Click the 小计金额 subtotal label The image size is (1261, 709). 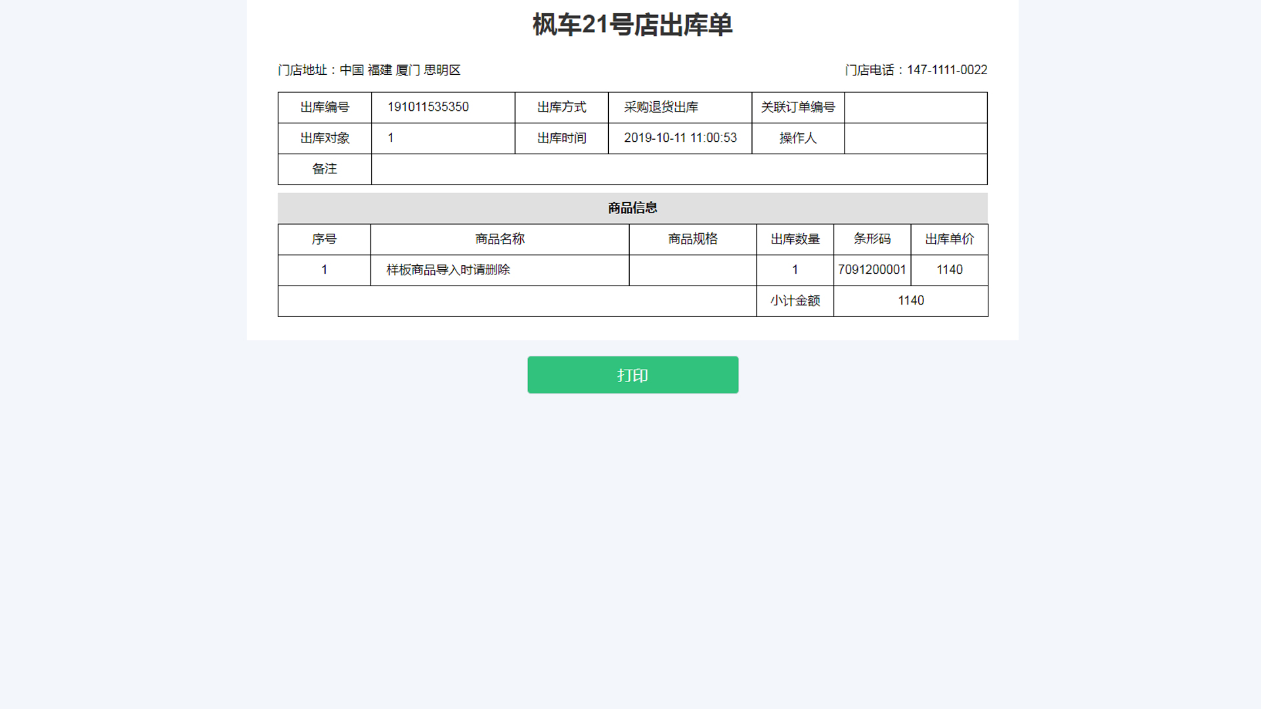tap(795, 301)
